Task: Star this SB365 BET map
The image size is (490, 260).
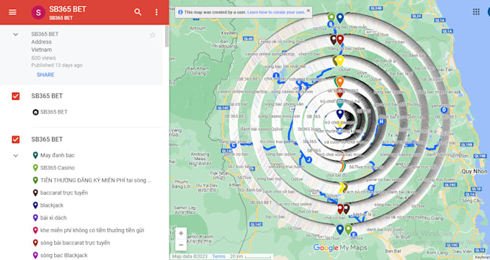Action: (153, 35)
